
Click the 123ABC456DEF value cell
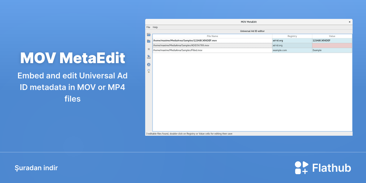click(x=332, y=41)
